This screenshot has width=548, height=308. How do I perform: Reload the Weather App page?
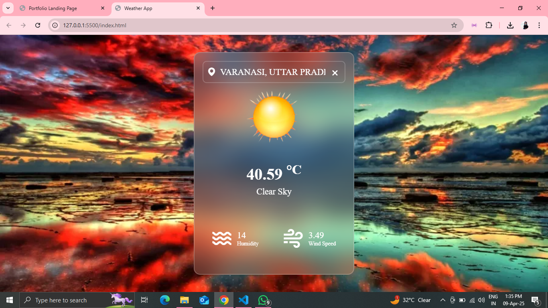(38, 25)
